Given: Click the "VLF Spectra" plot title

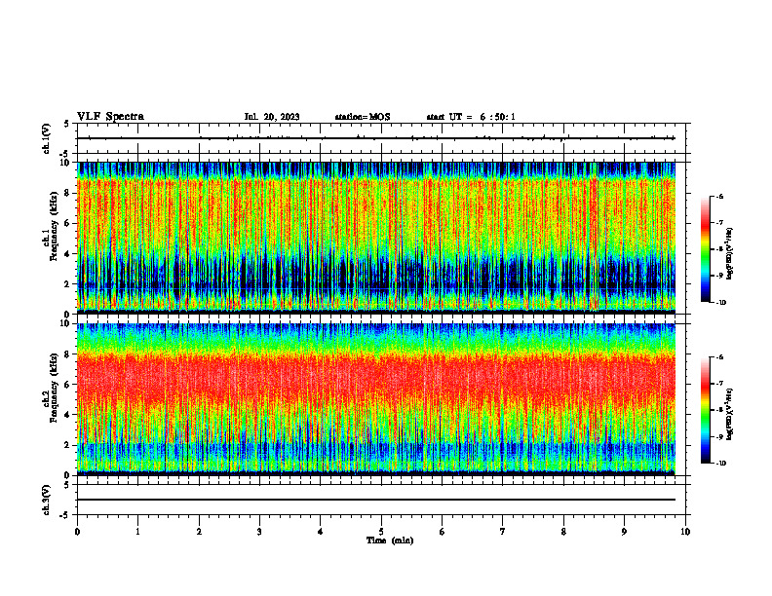Looking at the screenshot, I should 110,117.
